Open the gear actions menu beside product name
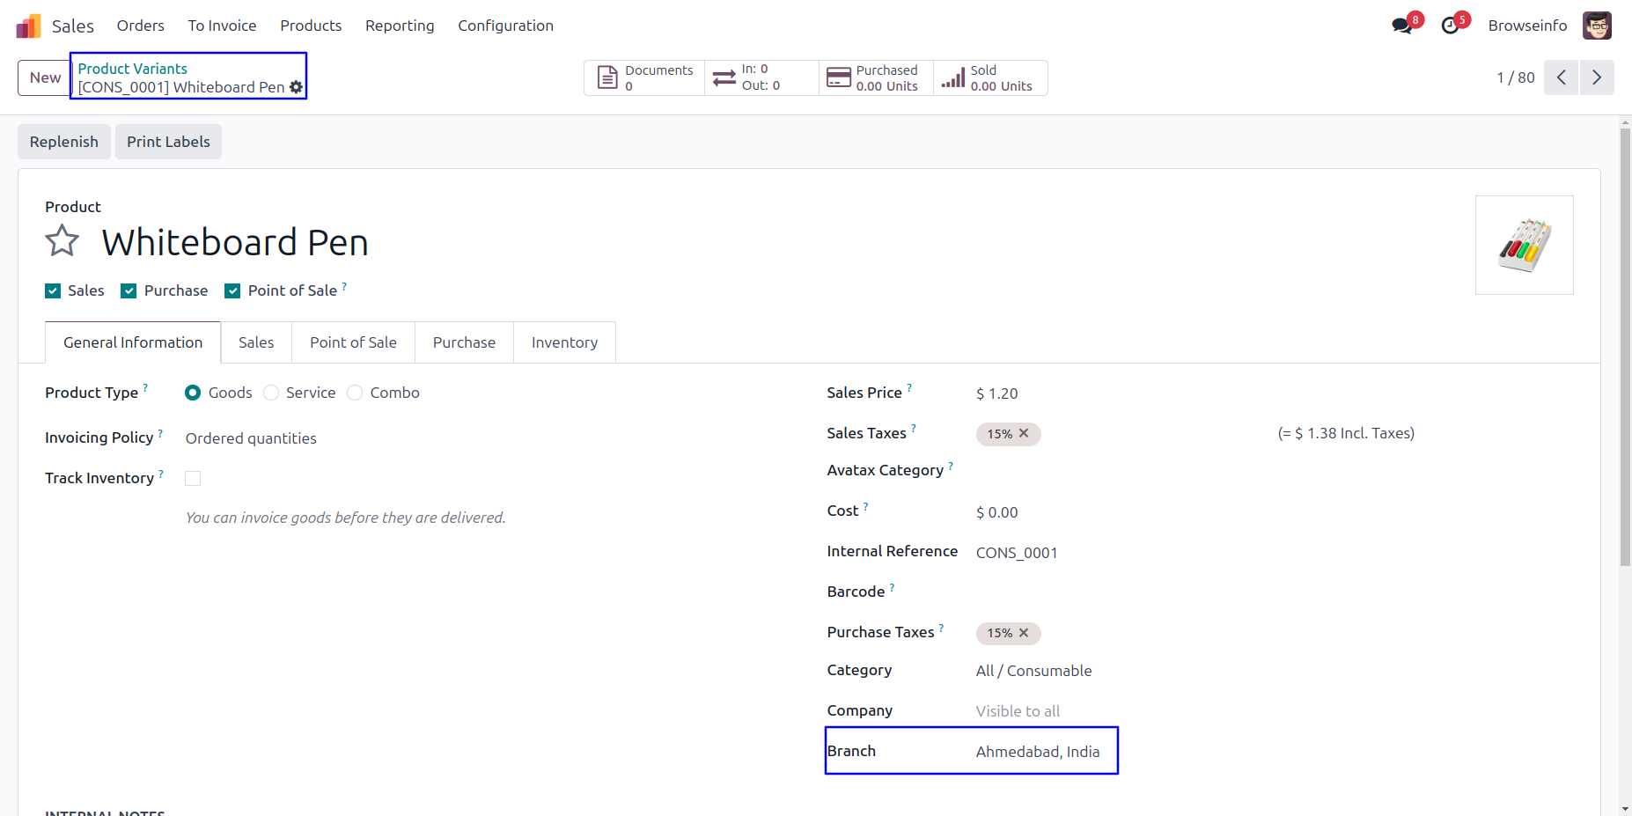Screen dimensions: 1632x816 tap(297, 87)
